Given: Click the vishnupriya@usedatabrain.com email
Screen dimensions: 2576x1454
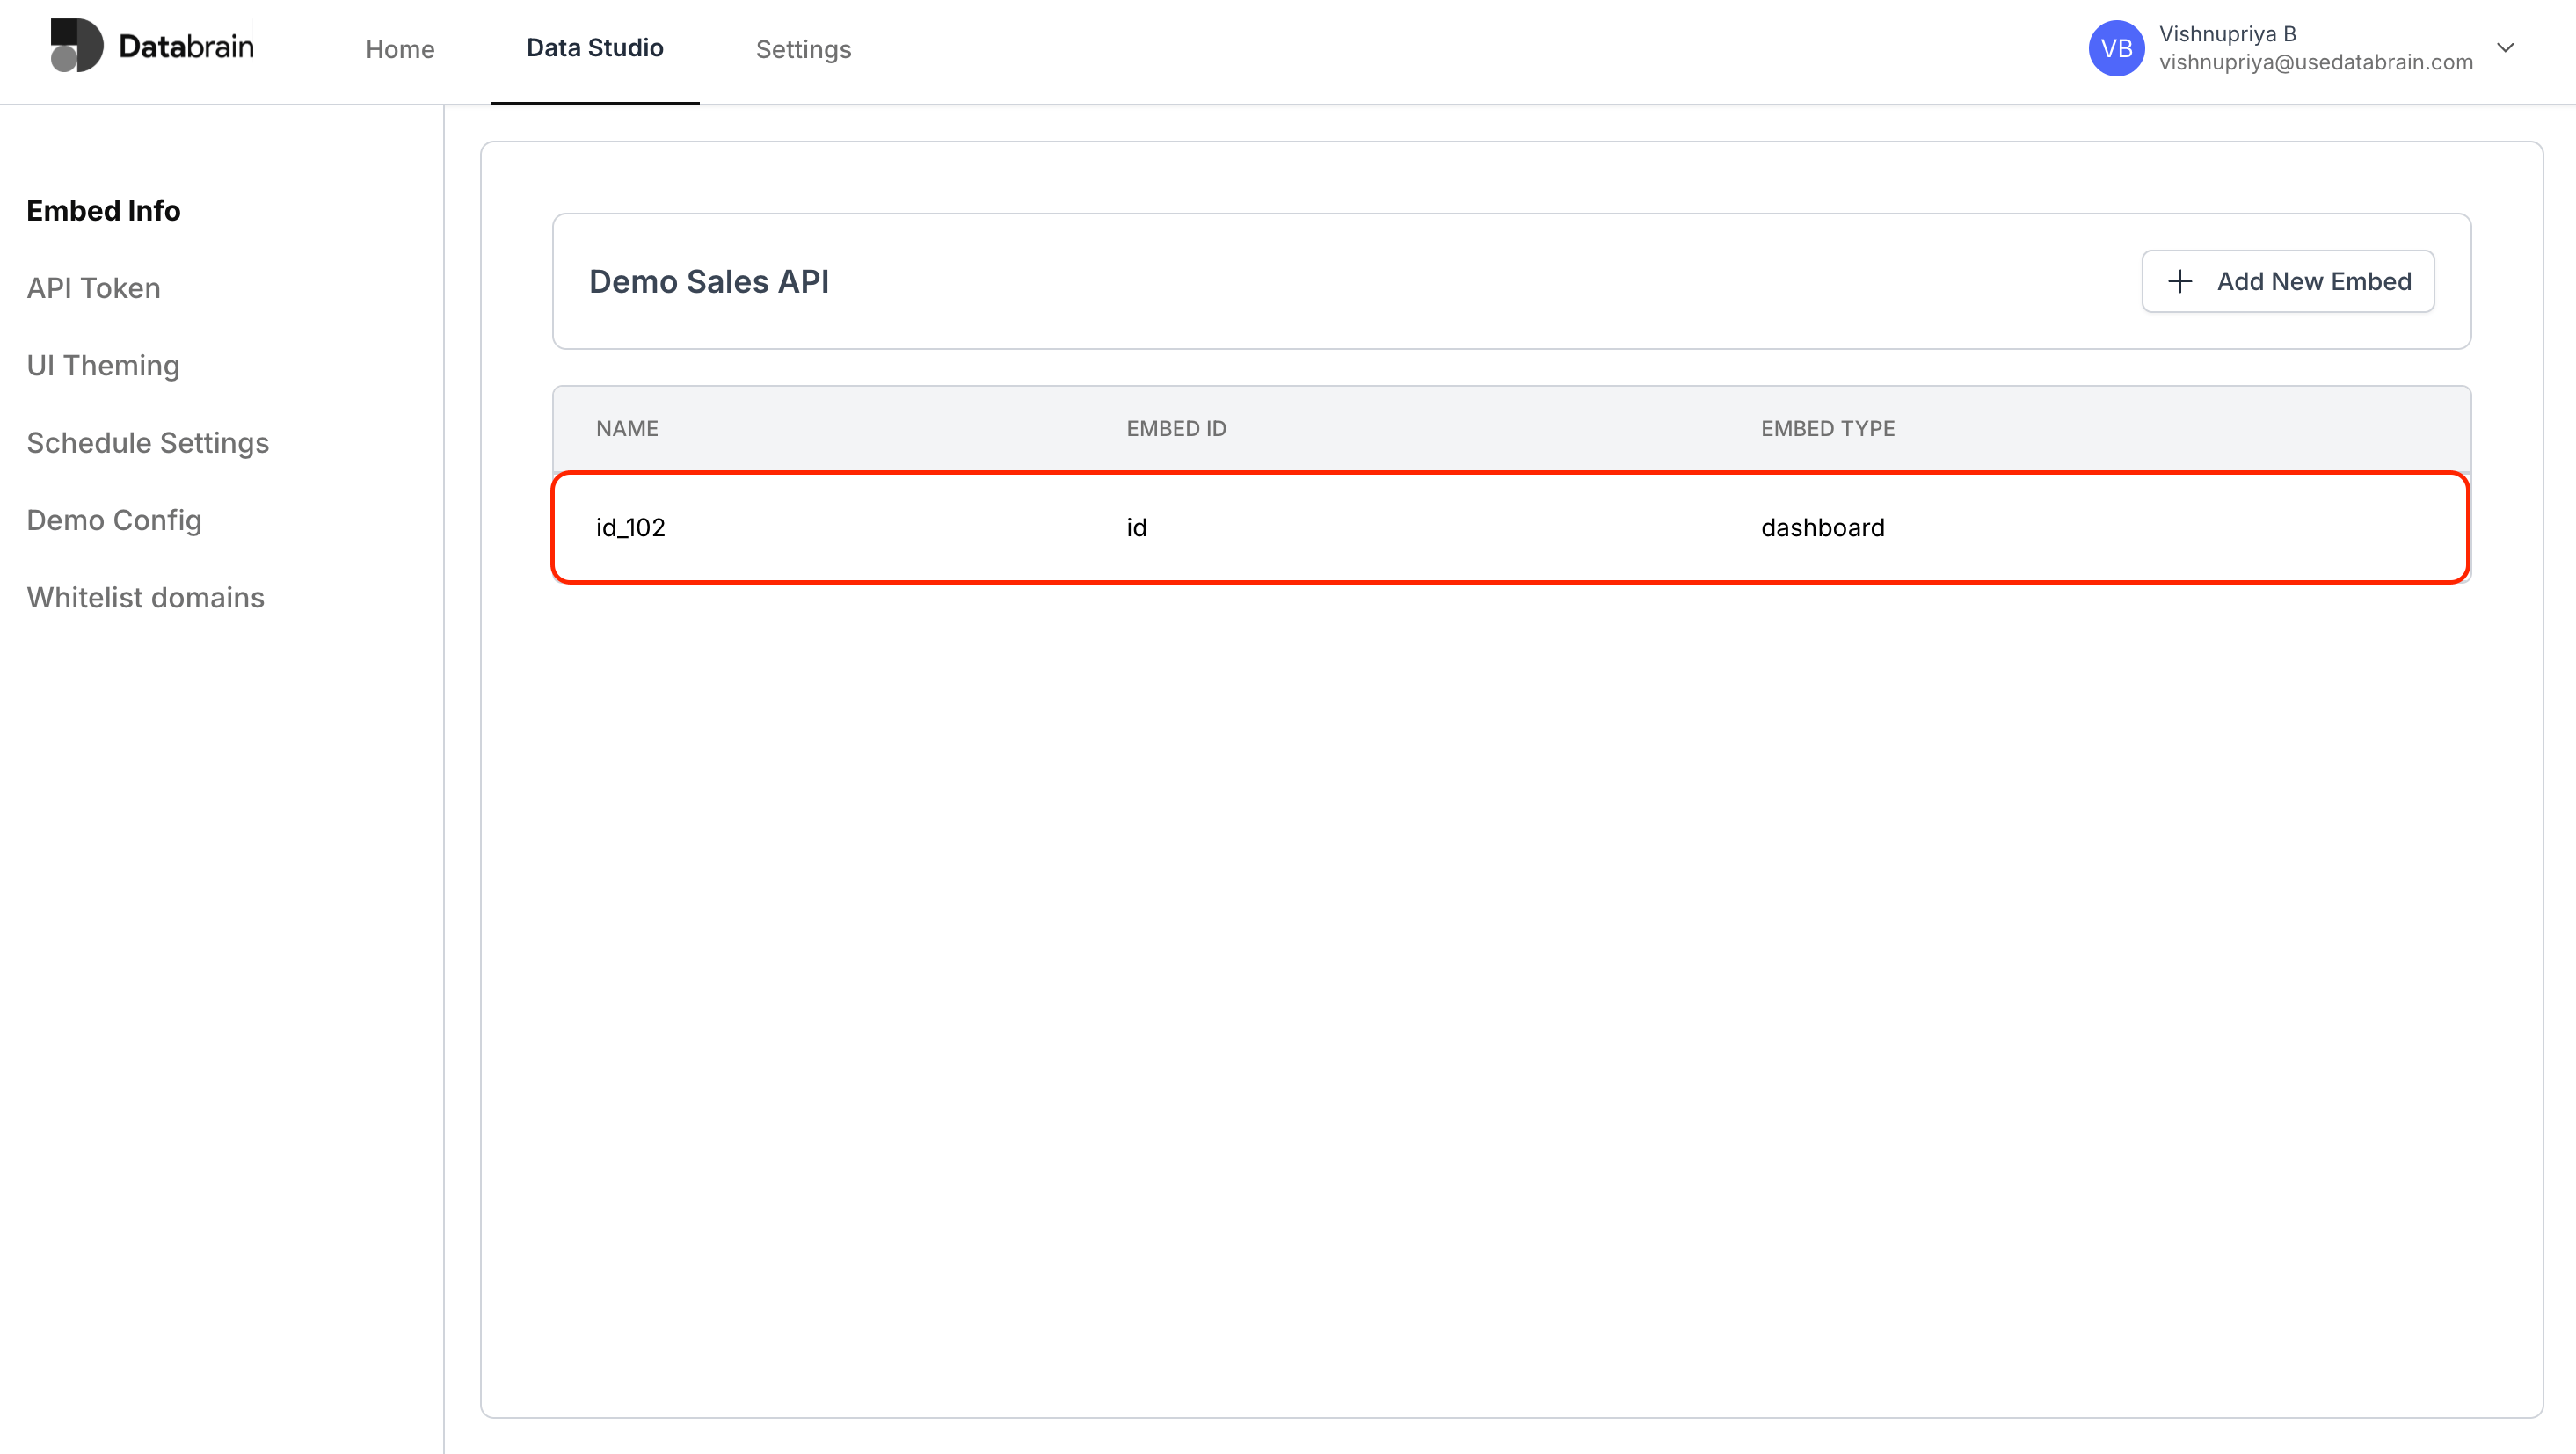Looking at the screenshot, I should [2316, 62].
